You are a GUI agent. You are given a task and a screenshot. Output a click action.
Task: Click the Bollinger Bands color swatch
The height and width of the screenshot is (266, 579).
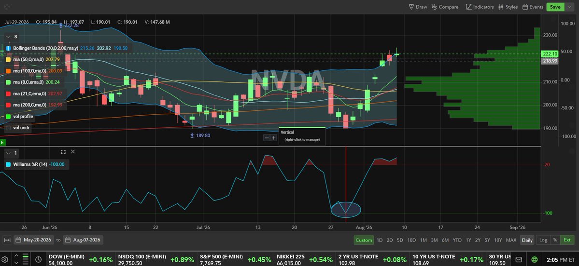point(9,48)
